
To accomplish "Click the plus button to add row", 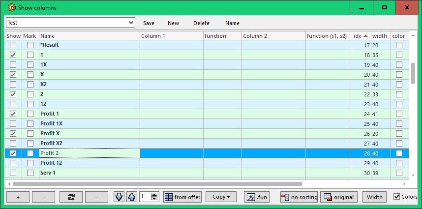I will pos(18,197).
